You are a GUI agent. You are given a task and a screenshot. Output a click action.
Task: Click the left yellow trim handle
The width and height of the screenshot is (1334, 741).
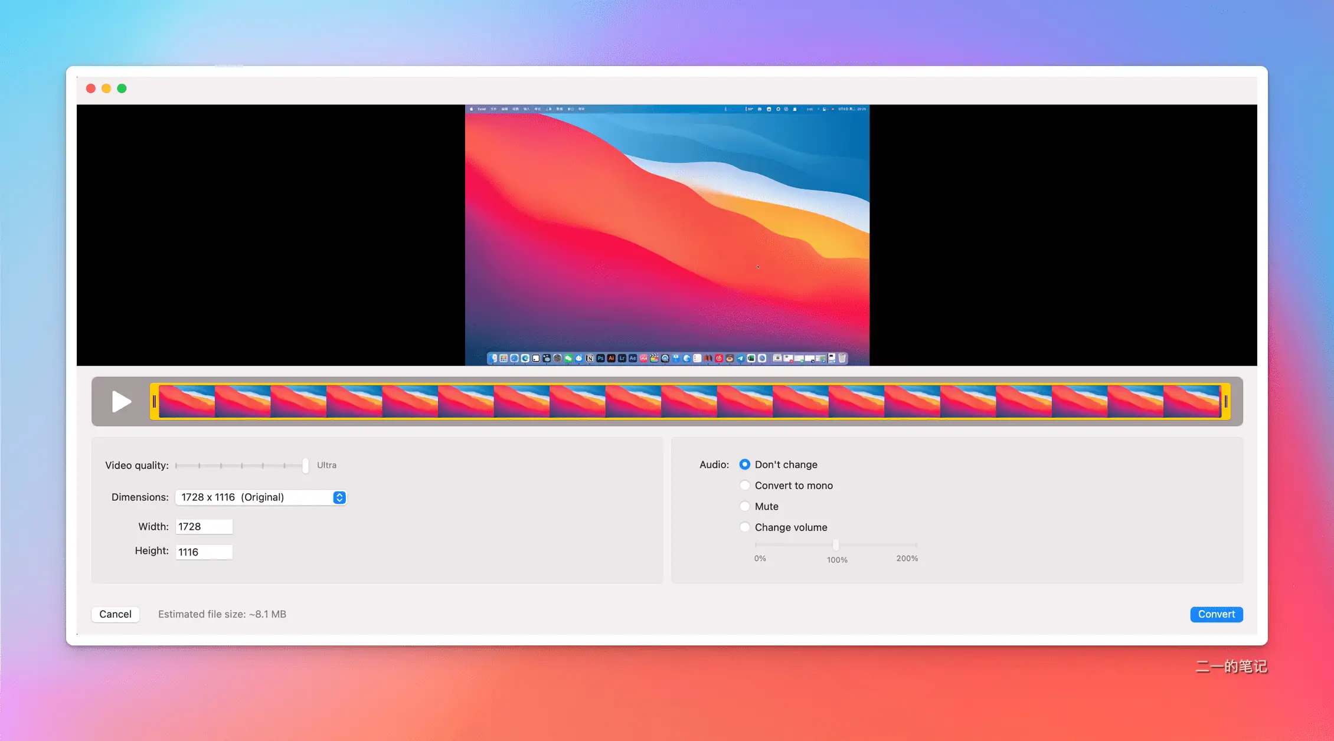[154, 402]
